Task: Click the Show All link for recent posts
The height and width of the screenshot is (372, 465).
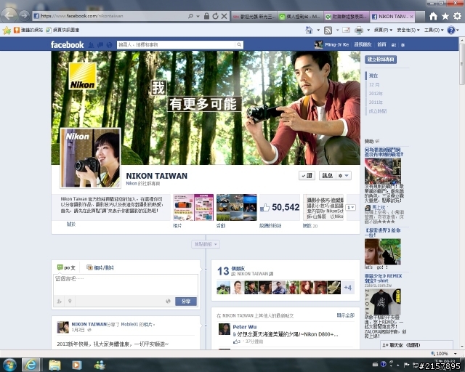Action: [x=346, y=315]
